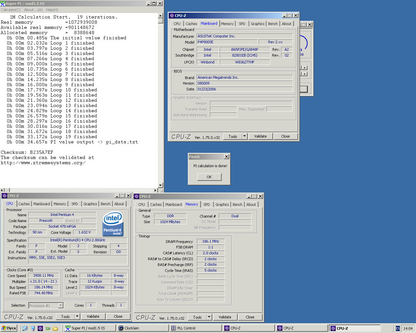Click DRAM Frequency value 186.1 MHz

point(211,241)
